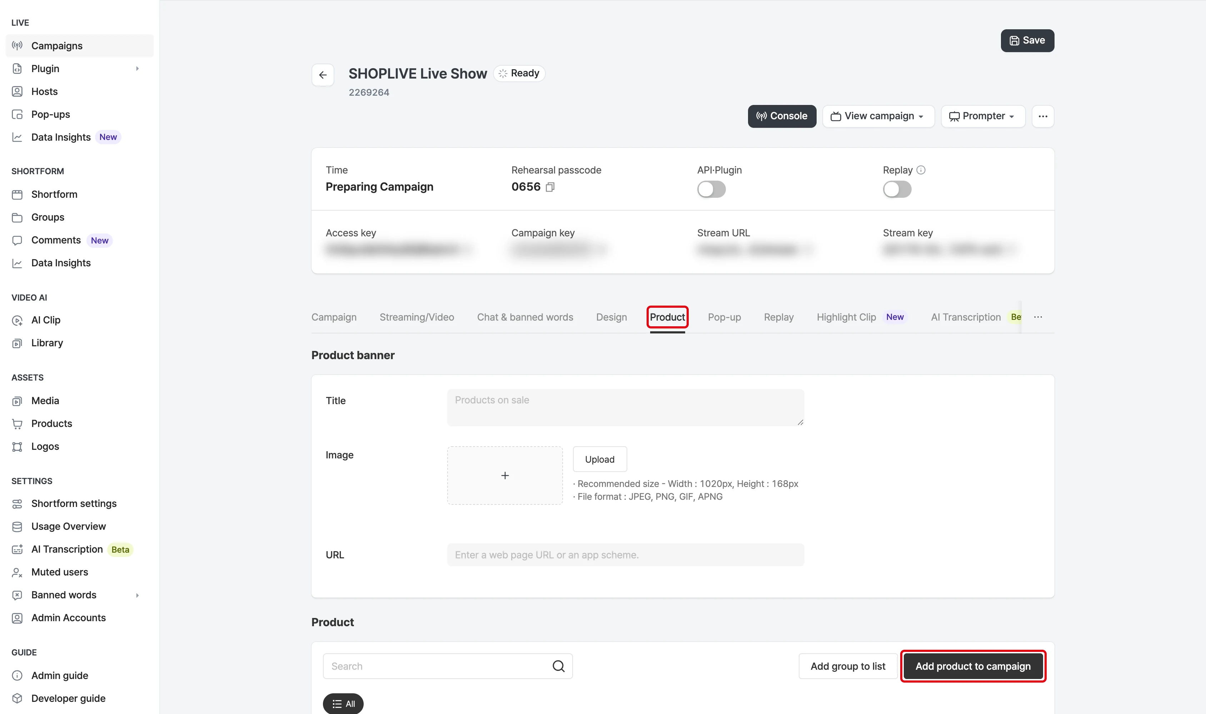Open the Prompter dropdown
This screenshot has height=714, width=1206.
pyautogui.click(x=983, y=116)
